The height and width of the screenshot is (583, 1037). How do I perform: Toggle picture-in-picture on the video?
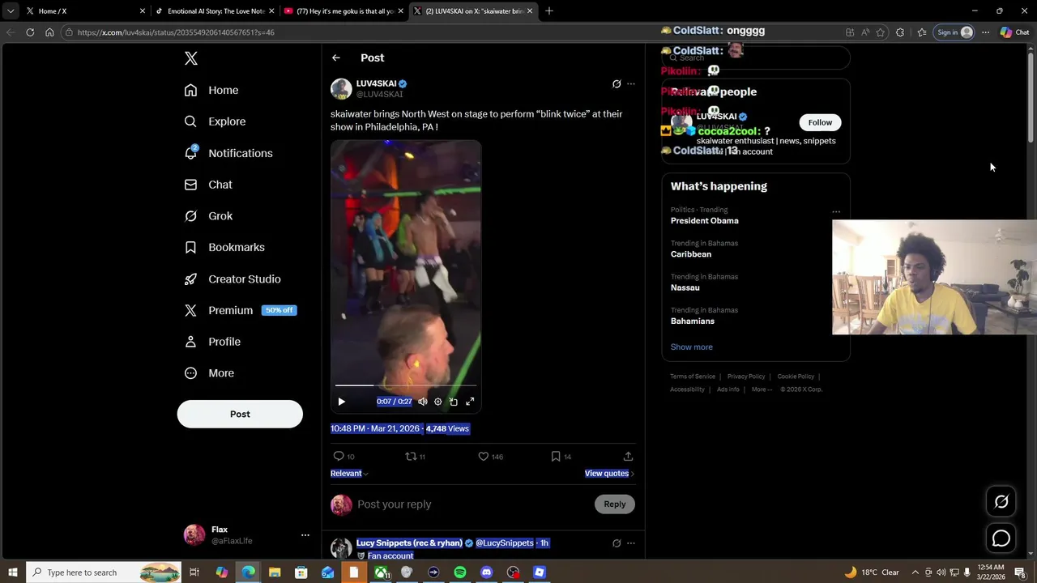point(454,402)
